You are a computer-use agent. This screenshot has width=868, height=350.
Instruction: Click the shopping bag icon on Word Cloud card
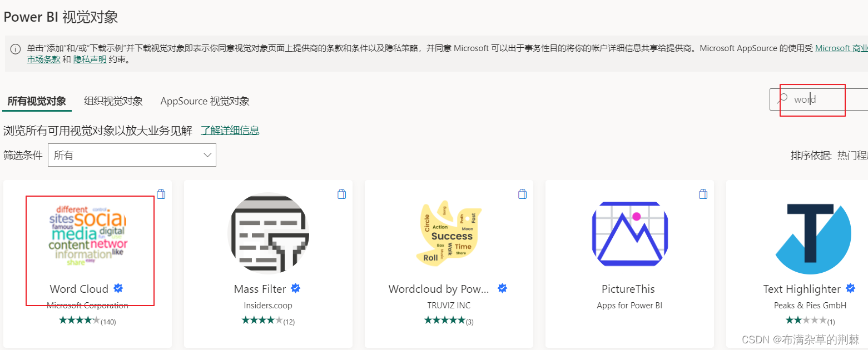[161, 194]
